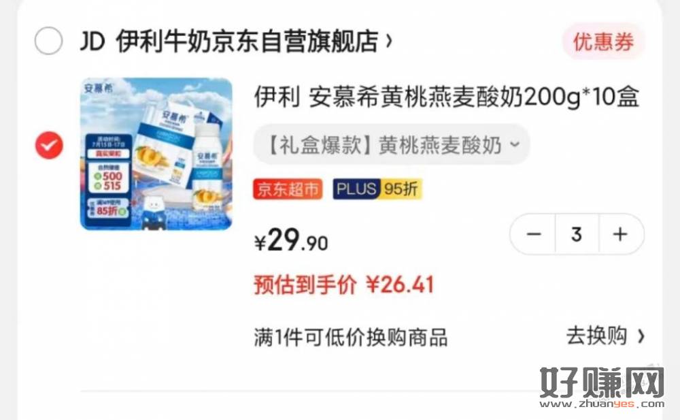Image resolution: width=680 pixels, height=420 pixels.
Task: Click the dropdown arrow in the variant selector
Action: pyautogui.click(x=514, y=144)
